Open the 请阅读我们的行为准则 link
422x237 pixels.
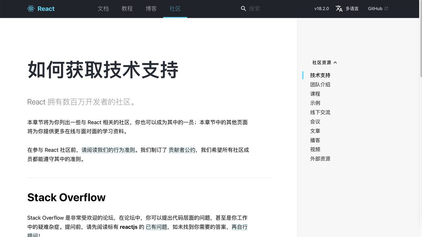coord(108,150)
